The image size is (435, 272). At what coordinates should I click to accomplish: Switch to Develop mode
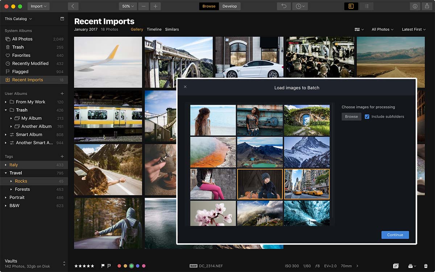click(x=229, y=6)
